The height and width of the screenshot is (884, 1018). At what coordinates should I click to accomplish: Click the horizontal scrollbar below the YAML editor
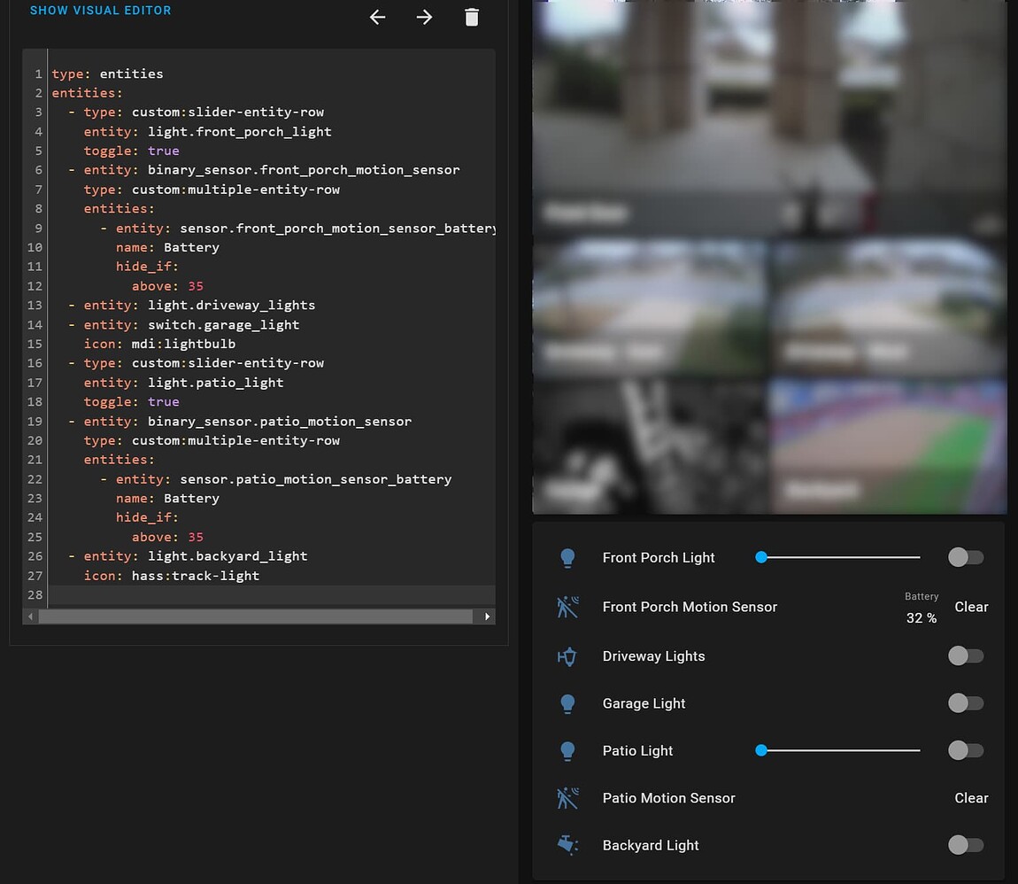[257, 616]
